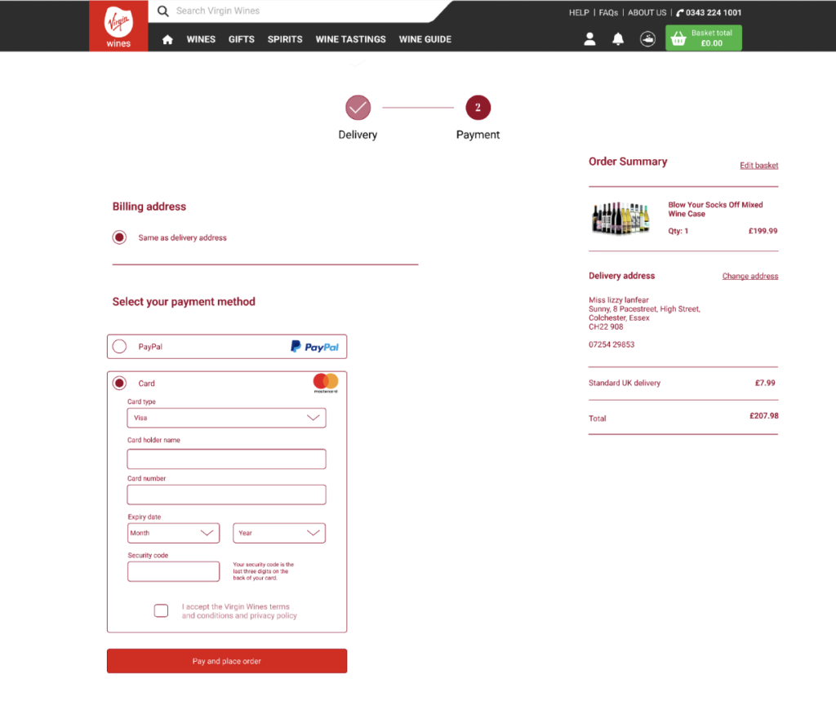Click the £207.98 total amount
The image size is (836, 723).
click(x=763, y=416)
